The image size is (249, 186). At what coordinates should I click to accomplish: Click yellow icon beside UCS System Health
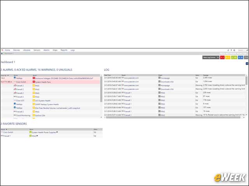tap(34, 100)
